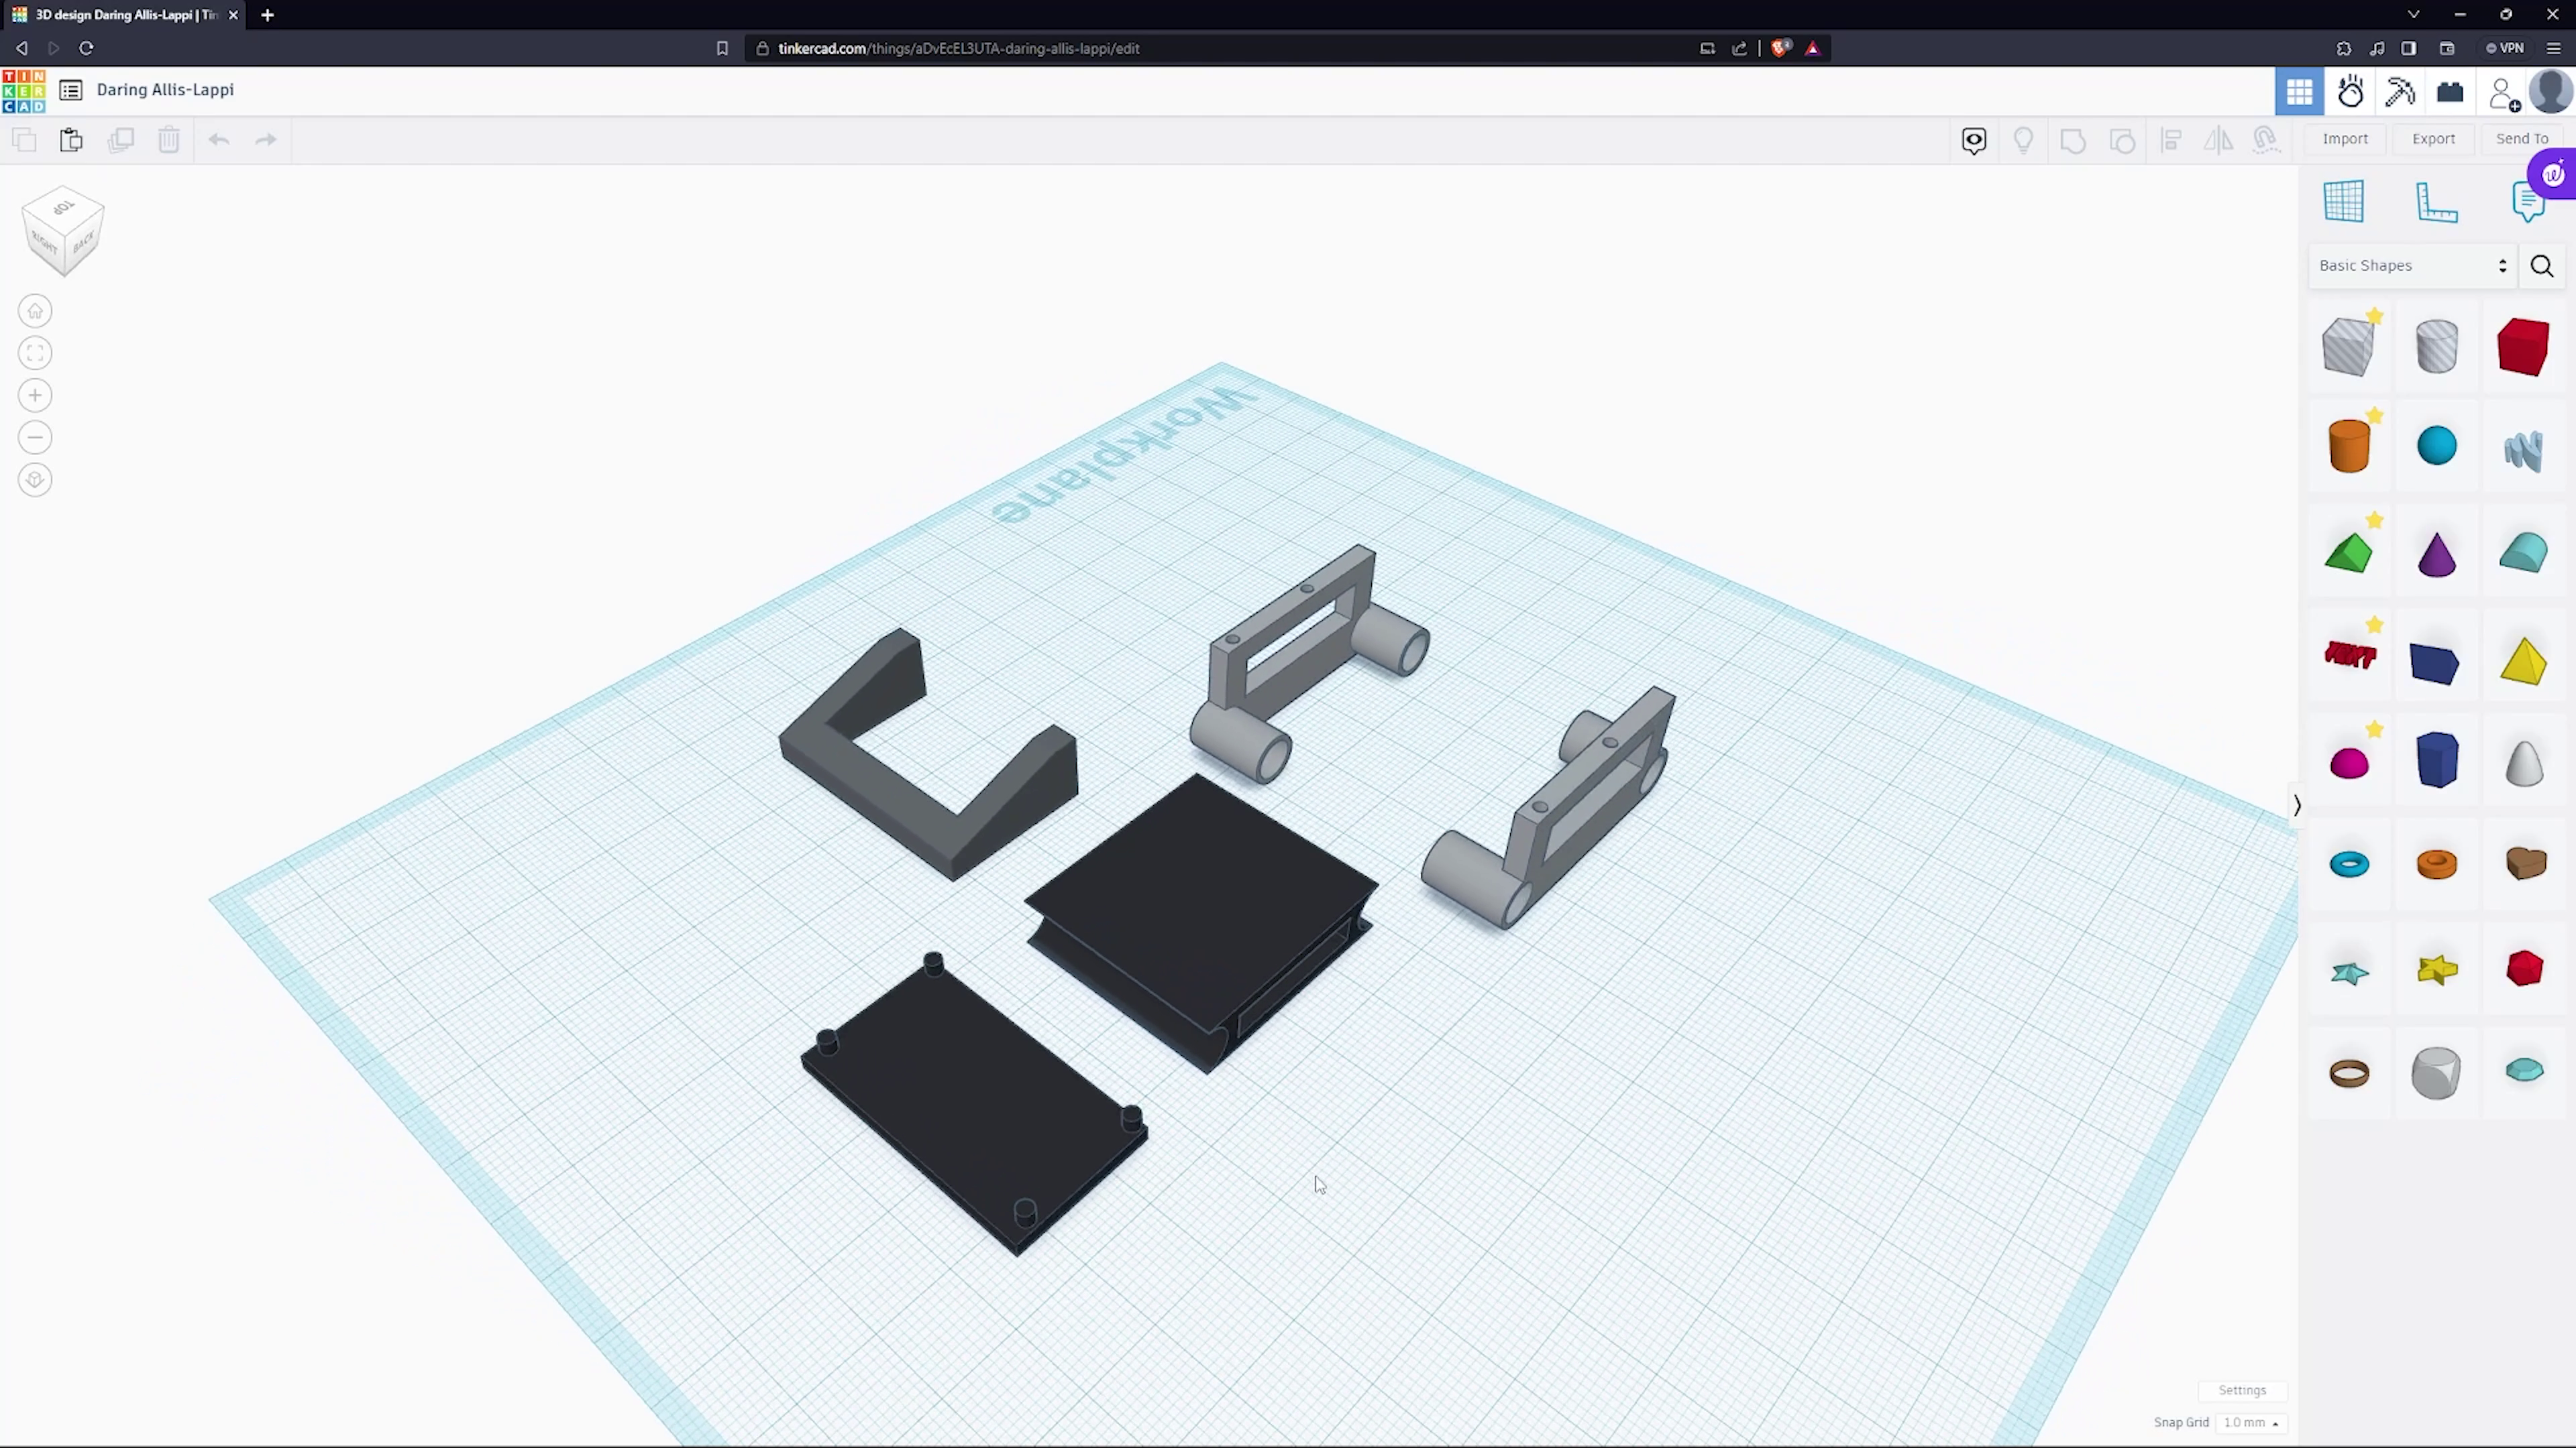Click the Delete trash icon
This screenshot has height=1448, width=2576.
(x=169, y=140)
